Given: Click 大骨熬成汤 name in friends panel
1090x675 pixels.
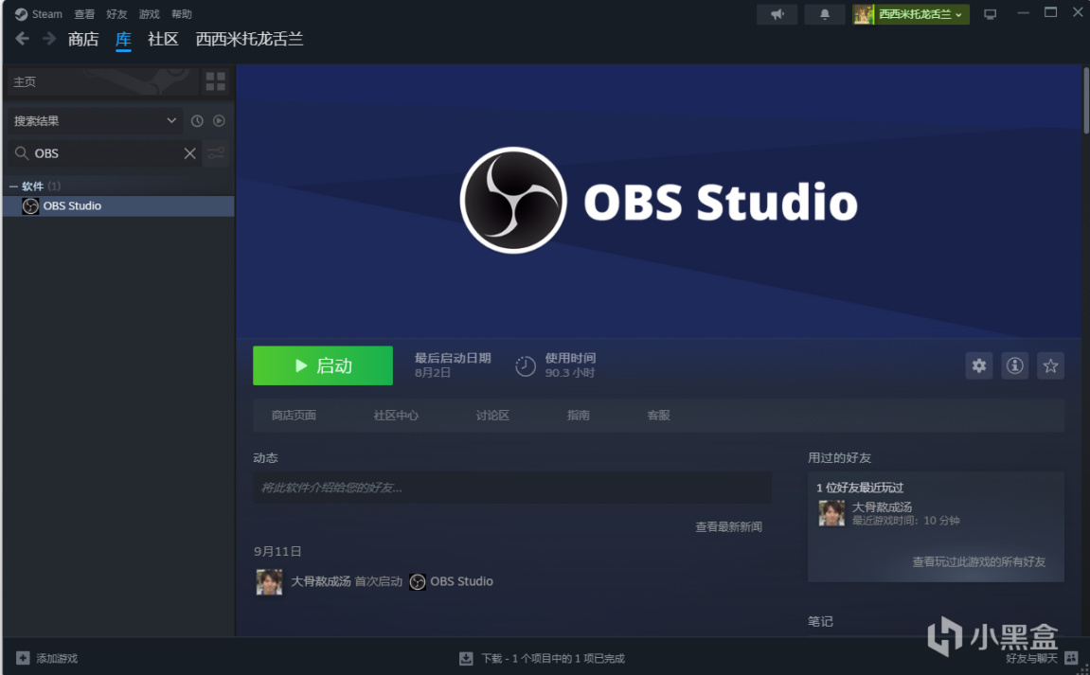Looking at the screenshot, I should (x=883, y=506).
